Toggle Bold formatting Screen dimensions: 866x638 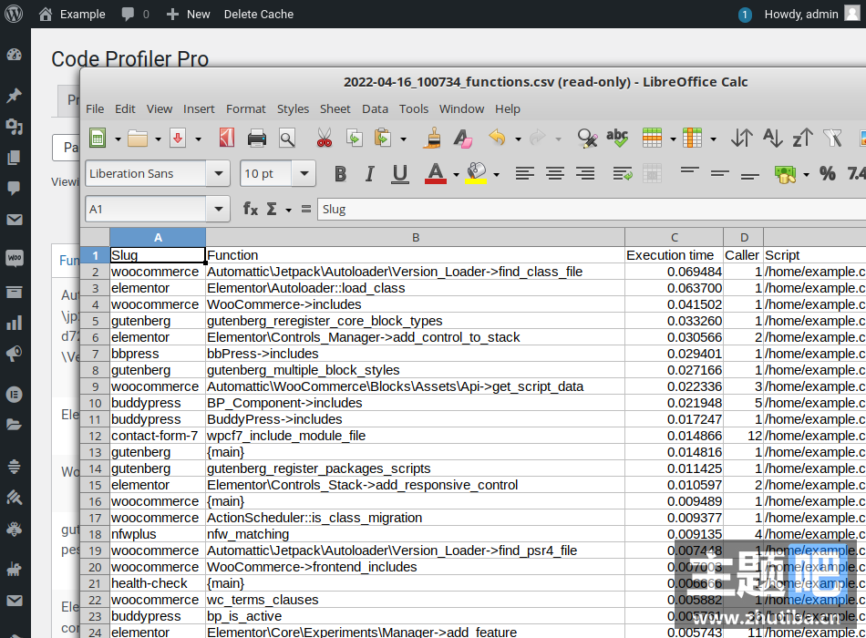click(340, 174)
